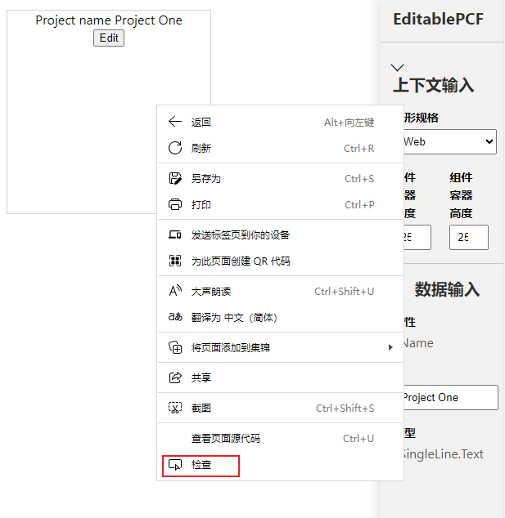505x518 pixels.
Task: Click the Ctrl+R shortcut text
Action: [359, 149]
